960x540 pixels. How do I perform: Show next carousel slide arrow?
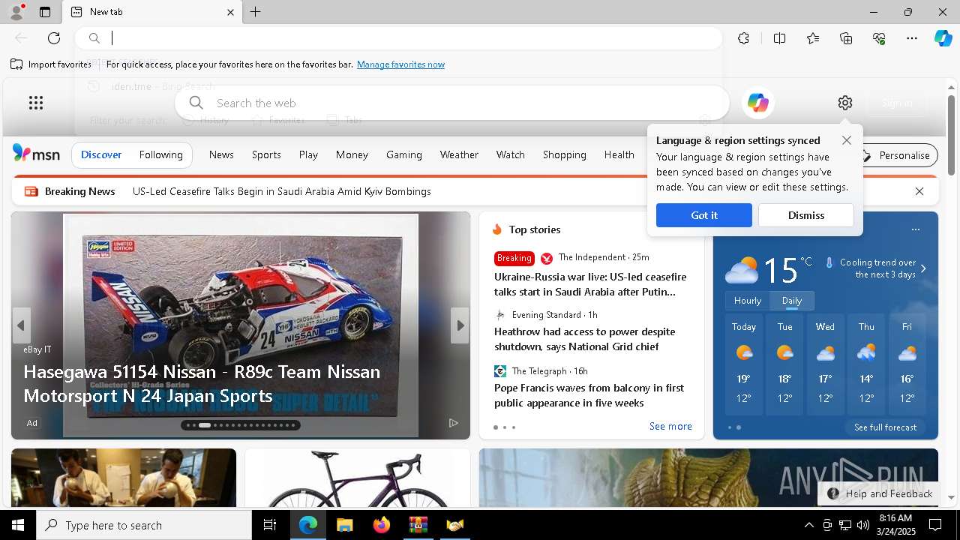click(x=460, y=325)
